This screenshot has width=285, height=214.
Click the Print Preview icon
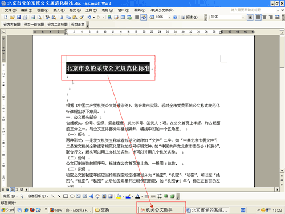[x=39, y=17]
